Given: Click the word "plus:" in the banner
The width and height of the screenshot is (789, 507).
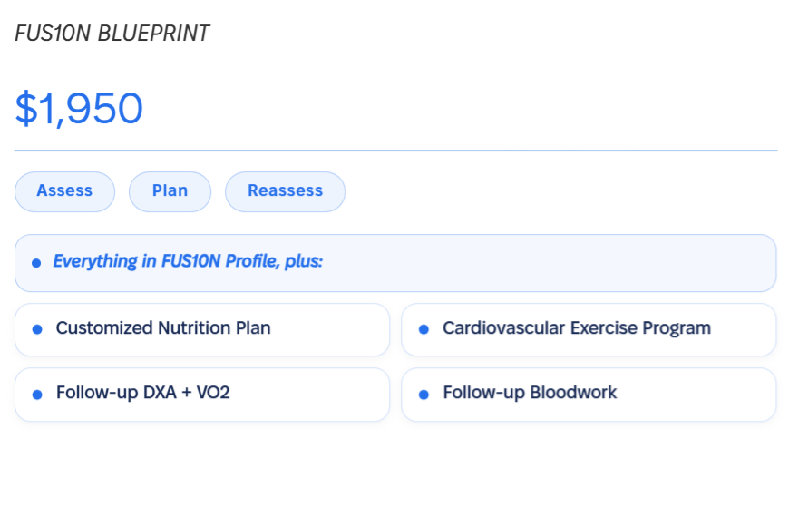Looking at the screenshot, I should pos(304,261).
